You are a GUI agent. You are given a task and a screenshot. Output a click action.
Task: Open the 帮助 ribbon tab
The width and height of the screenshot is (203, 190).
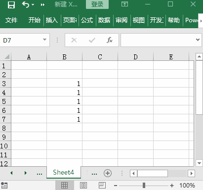tap(174, 20)
